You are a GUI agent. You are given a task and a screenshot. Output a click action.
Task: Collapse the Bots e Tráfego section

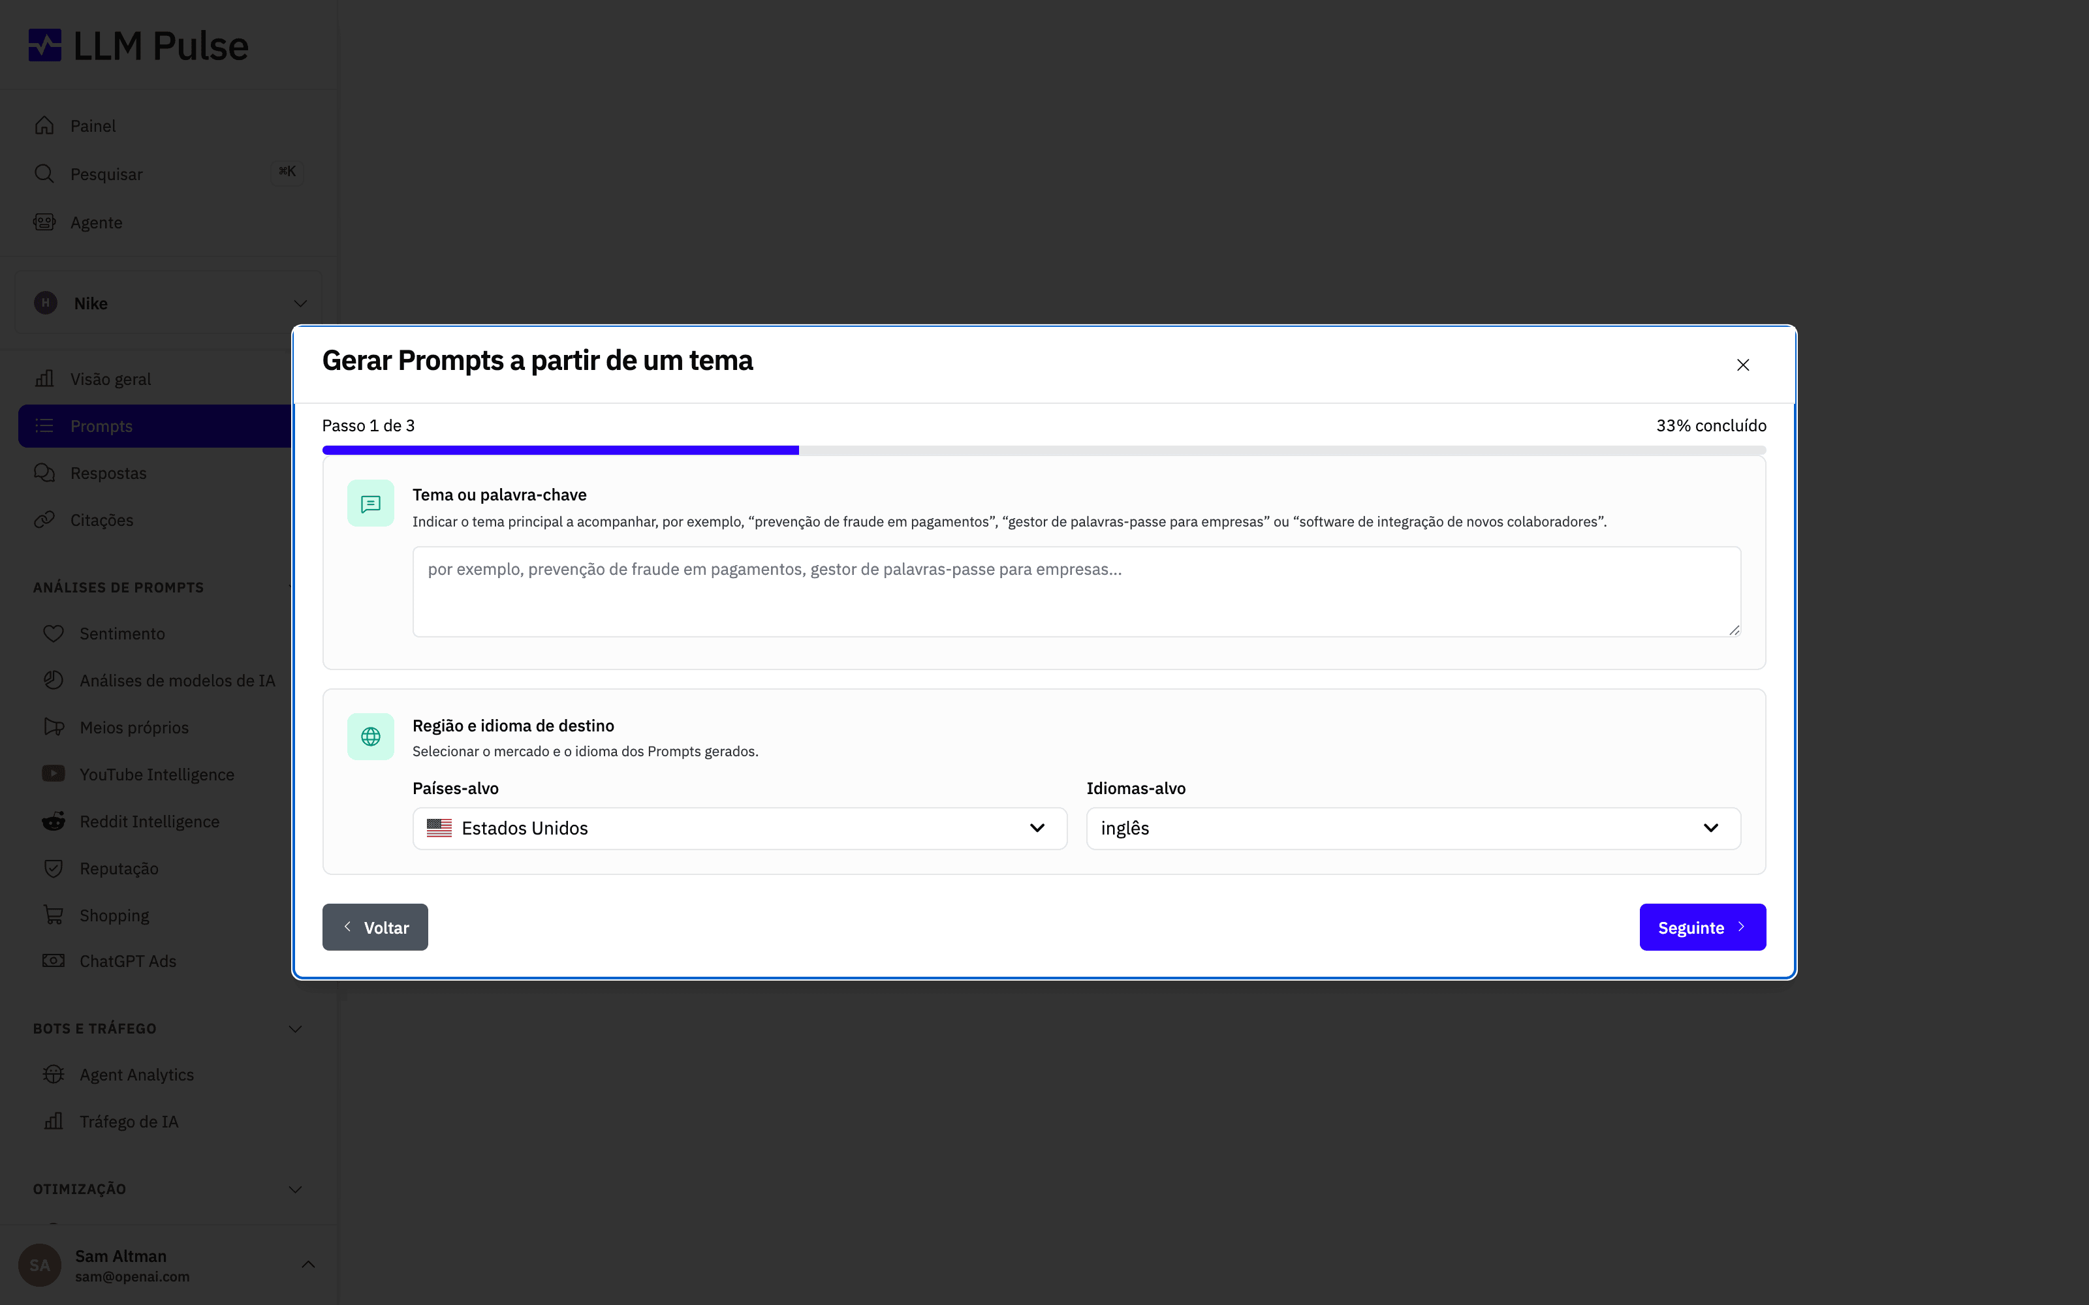[295, 1029]
